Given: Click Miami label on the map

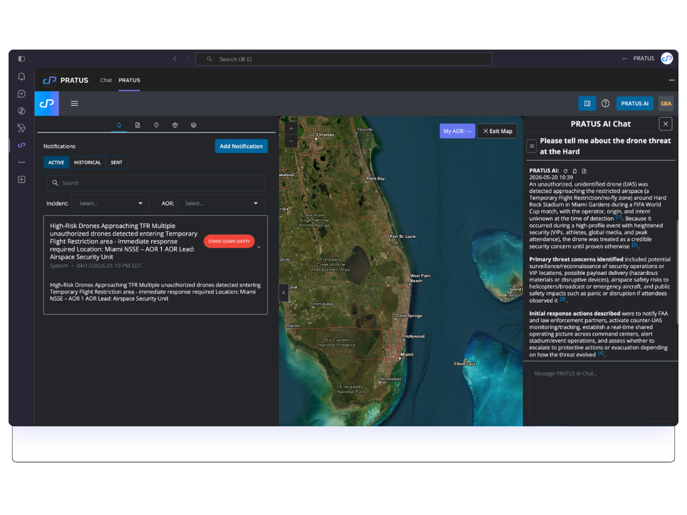Looking at the screenshot, I should point(406,354).
